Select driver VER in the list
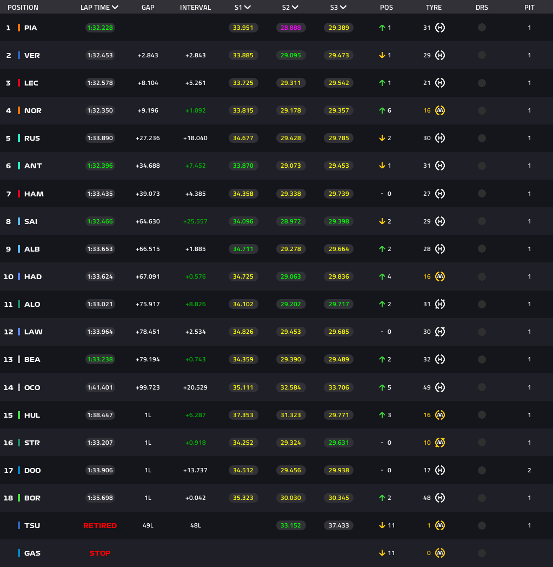The image size is (553, 567). coord(32,55)
